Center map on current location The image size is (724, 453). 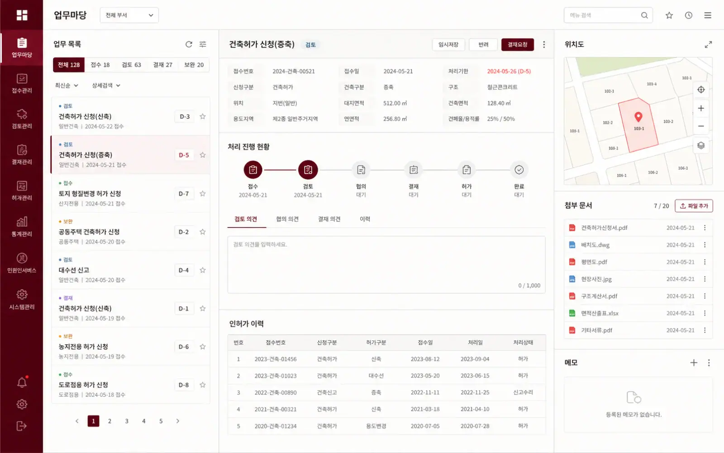click(701, 90)
